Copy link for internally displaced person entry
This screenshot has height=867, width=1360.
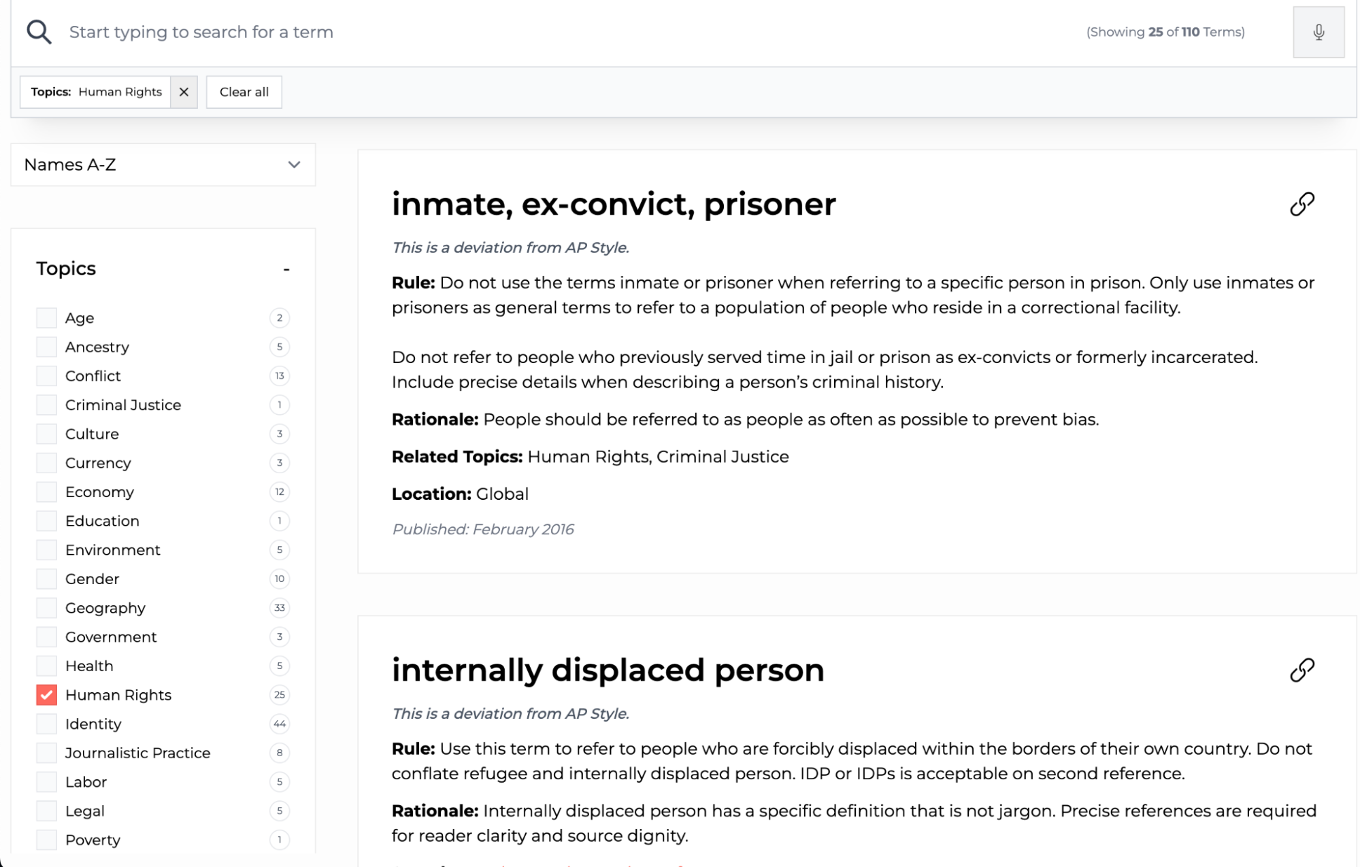(x=1301, y=670)
